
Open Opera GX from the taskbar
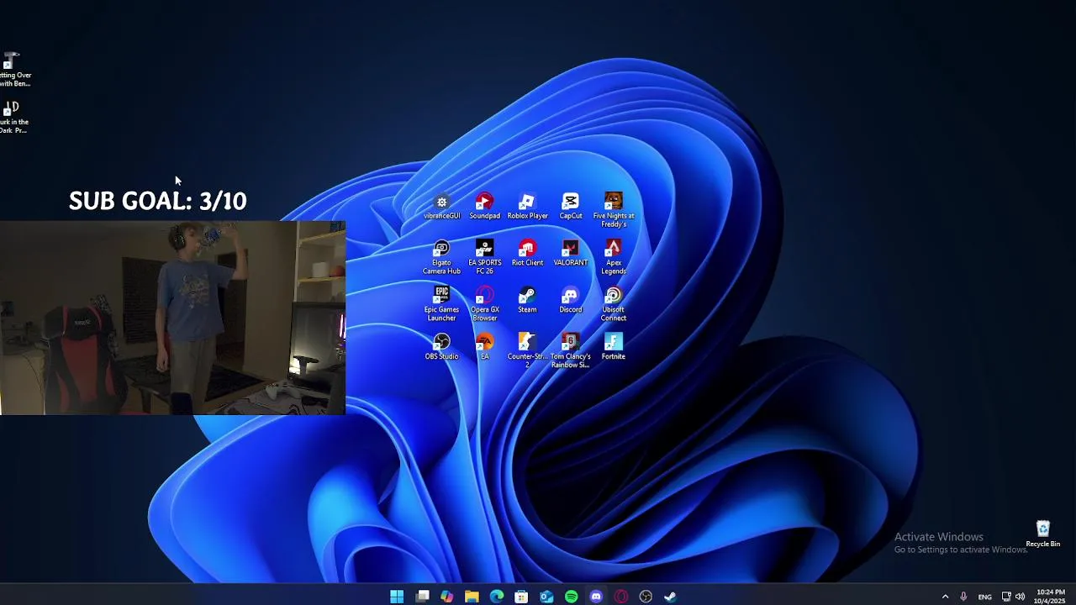pyautogui.click(x=621, y=597)
